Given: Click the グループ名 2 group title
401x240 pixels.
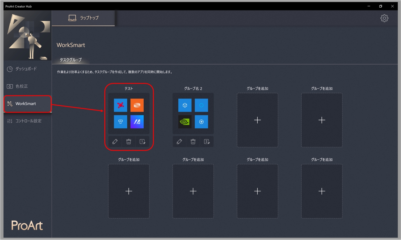Looking at the screenshot, I should (x=193, y=89).
